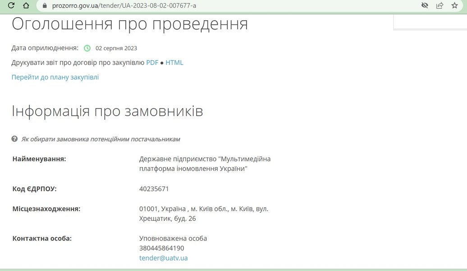Open the HTML contract report link

(174, 63)
